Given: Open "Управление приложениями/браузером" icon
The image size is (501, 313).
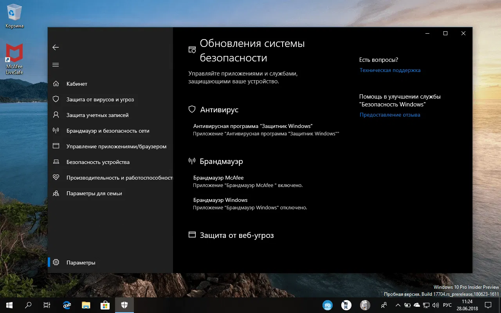Looking at the screenshot, I should [x=56, y=146].
